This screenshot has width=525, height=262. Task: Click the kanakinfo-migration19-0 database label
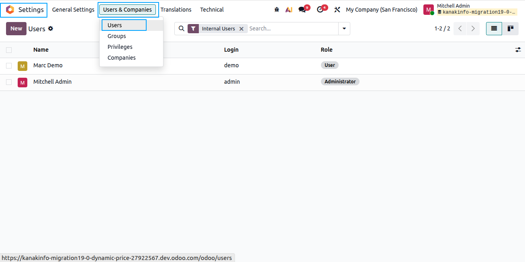(x=477, y=12)
